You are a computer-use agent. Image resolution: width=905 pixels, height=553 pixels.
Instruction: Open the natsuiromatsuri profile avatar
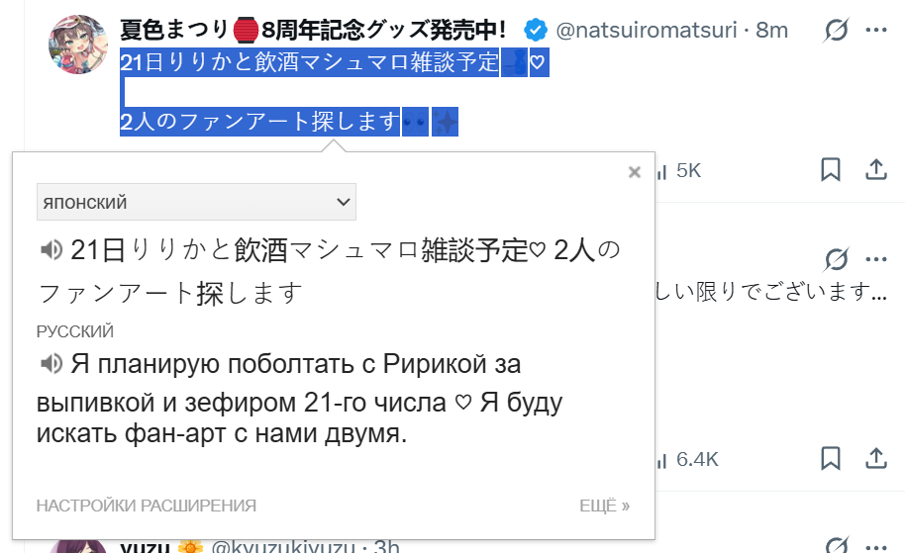78,45
